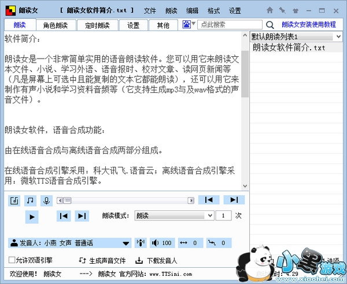Click the pitch control showing 0
Screen dimensions: 347x284
tap(219, 243)
